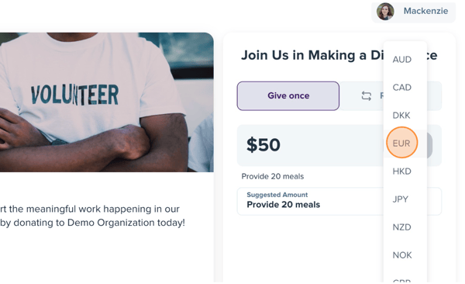465x284 pixels.
Task: Click the Provide 20 meals caption text
Action: coord(273,176)
